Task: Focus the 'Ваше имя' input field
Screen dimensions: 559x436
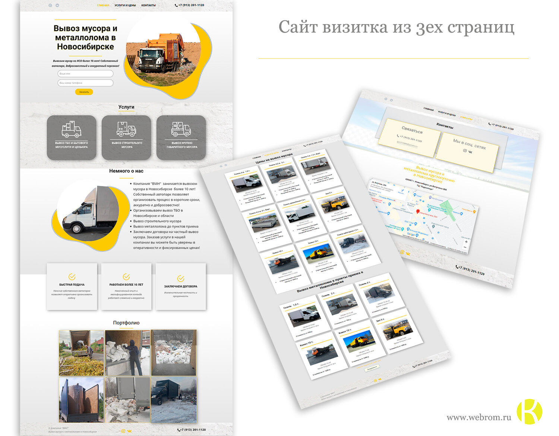Action: (85, 74)
